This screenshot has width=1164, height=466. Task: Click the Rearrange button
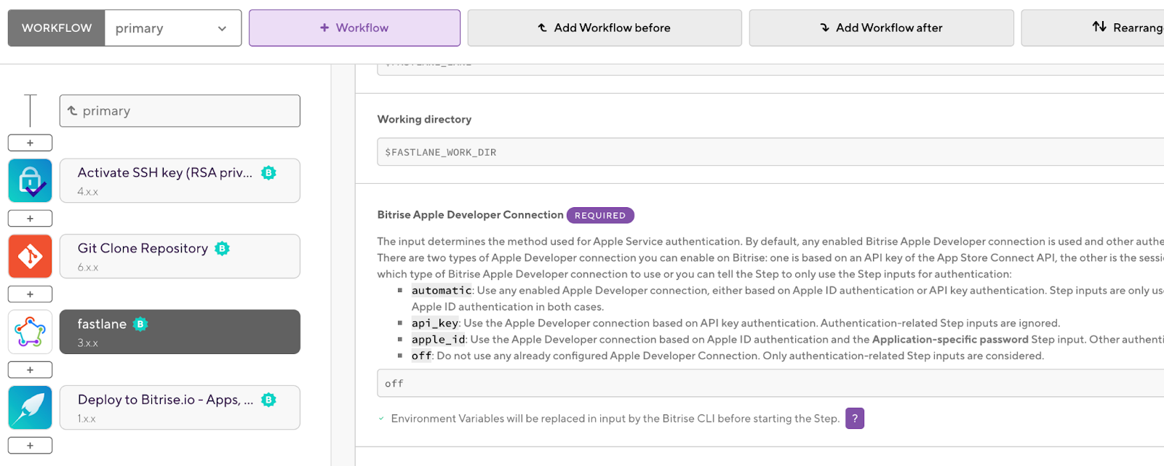coord(1128,28)
